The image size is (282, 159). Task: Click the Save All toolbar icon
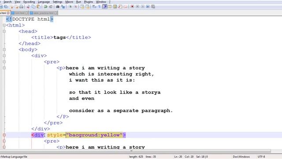coord(6,7)
